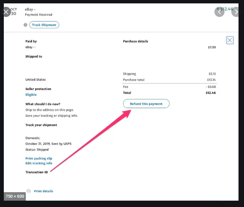Click the OCT 30 date label

point(14,11)
